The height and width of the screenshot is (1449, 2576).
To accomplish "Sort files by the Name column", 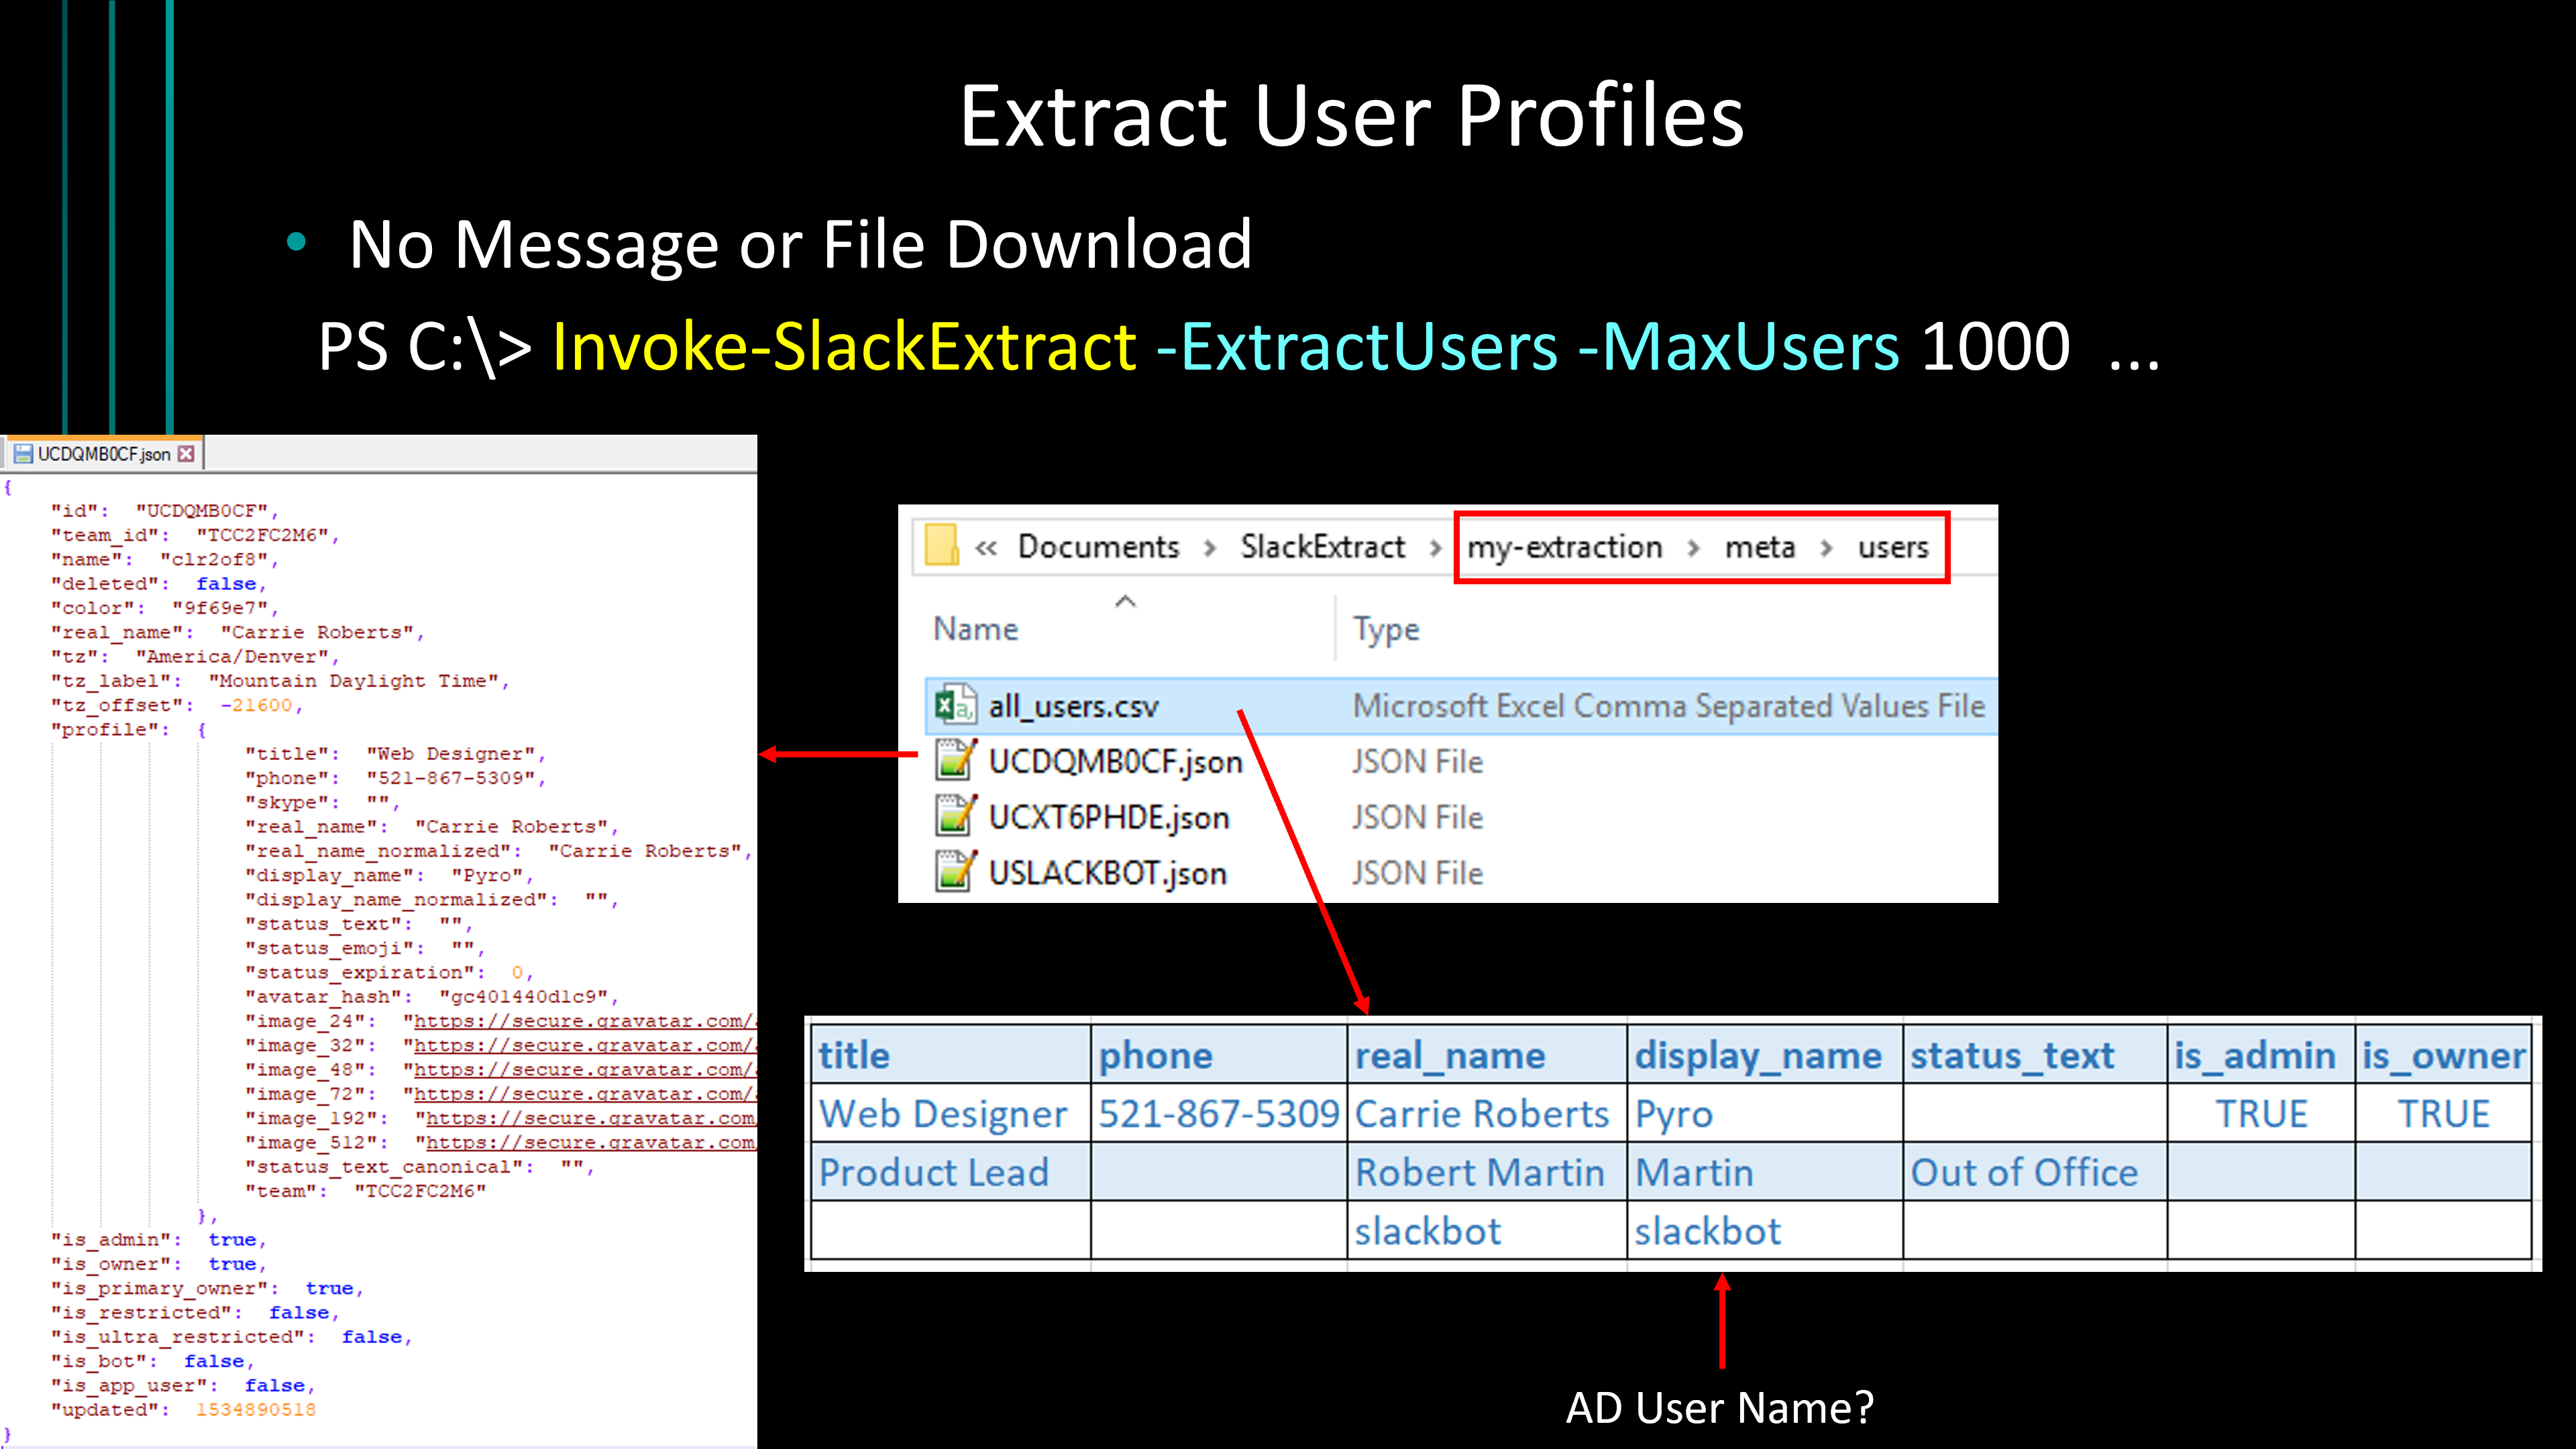I will (975, 629).
